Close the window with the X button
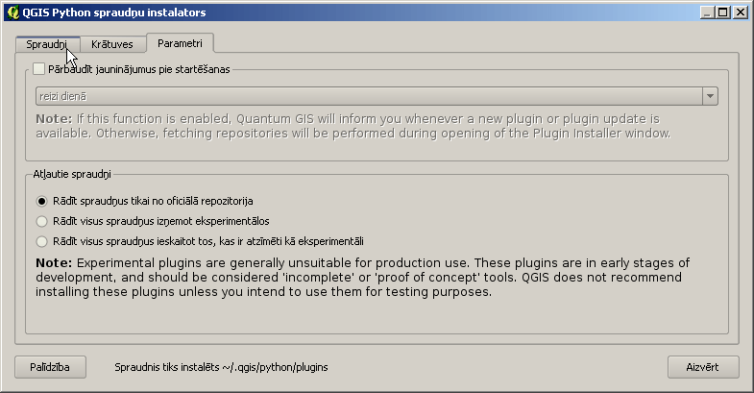This screenshot has width=754, height=393. (741, 12)
